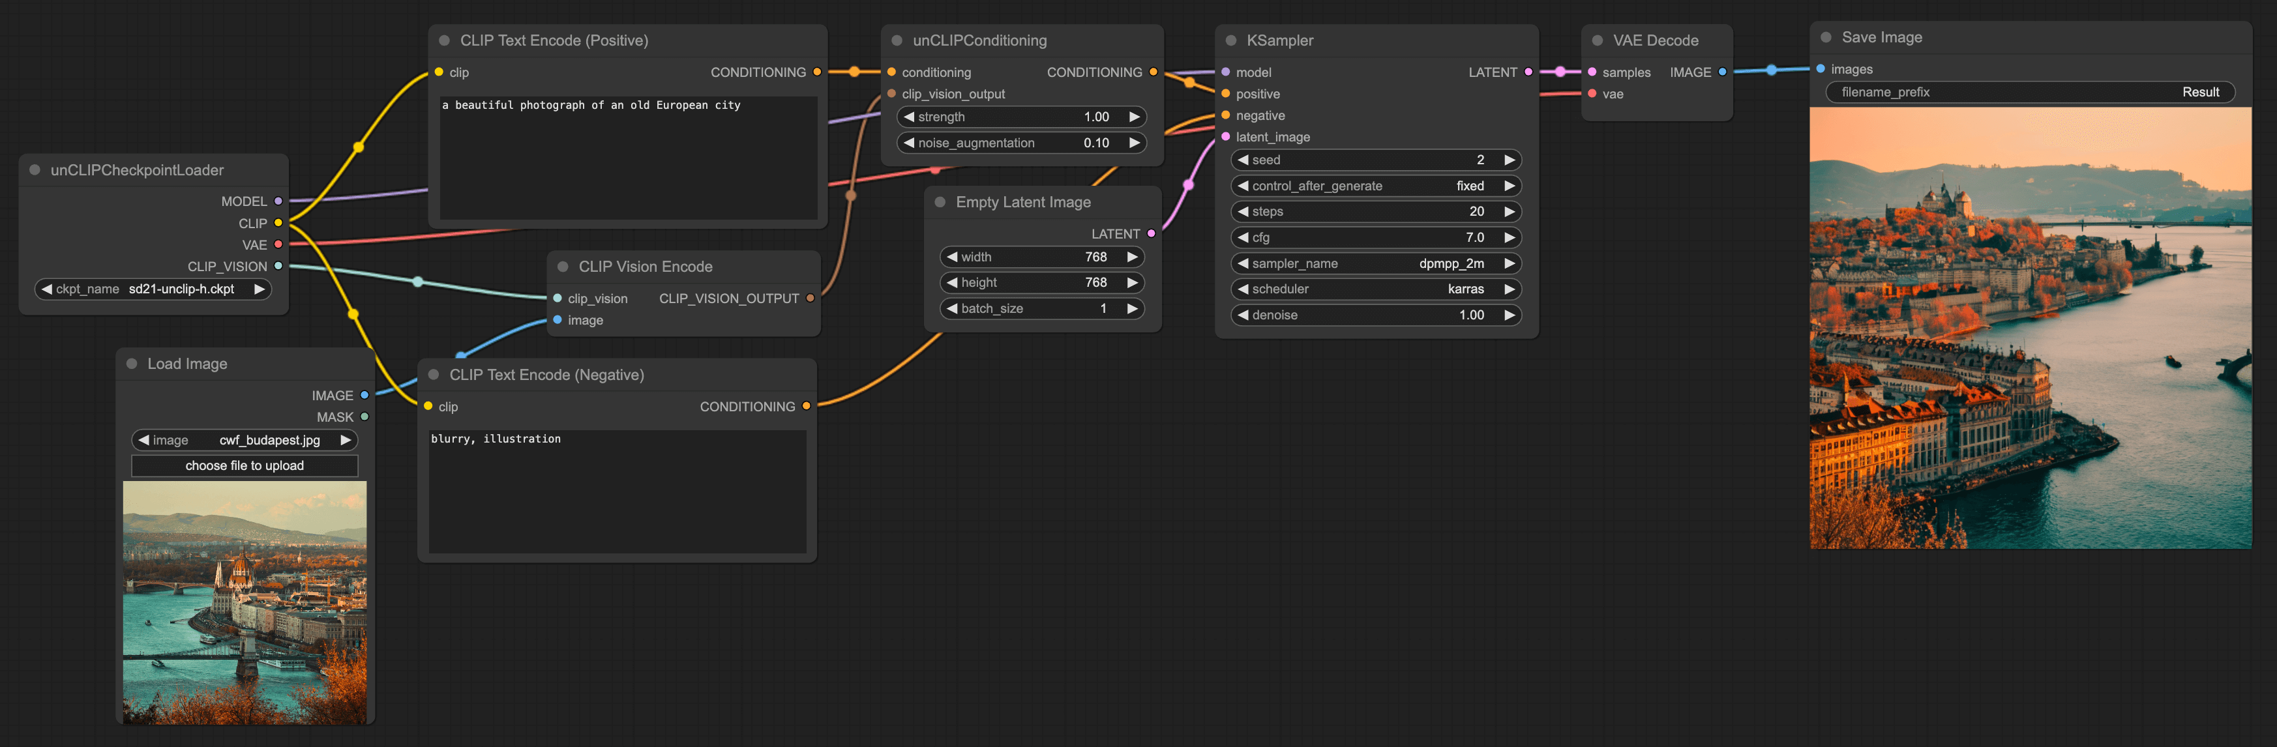Image resolution: width=2277 pixels, height=747 pixels.
Task: Click the denoise value field
Action: pos(1375,315)
